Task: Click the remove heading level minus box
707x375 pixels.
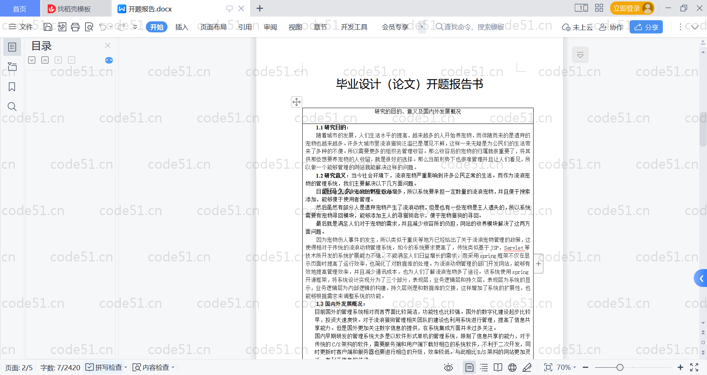Action: point(71,60)
